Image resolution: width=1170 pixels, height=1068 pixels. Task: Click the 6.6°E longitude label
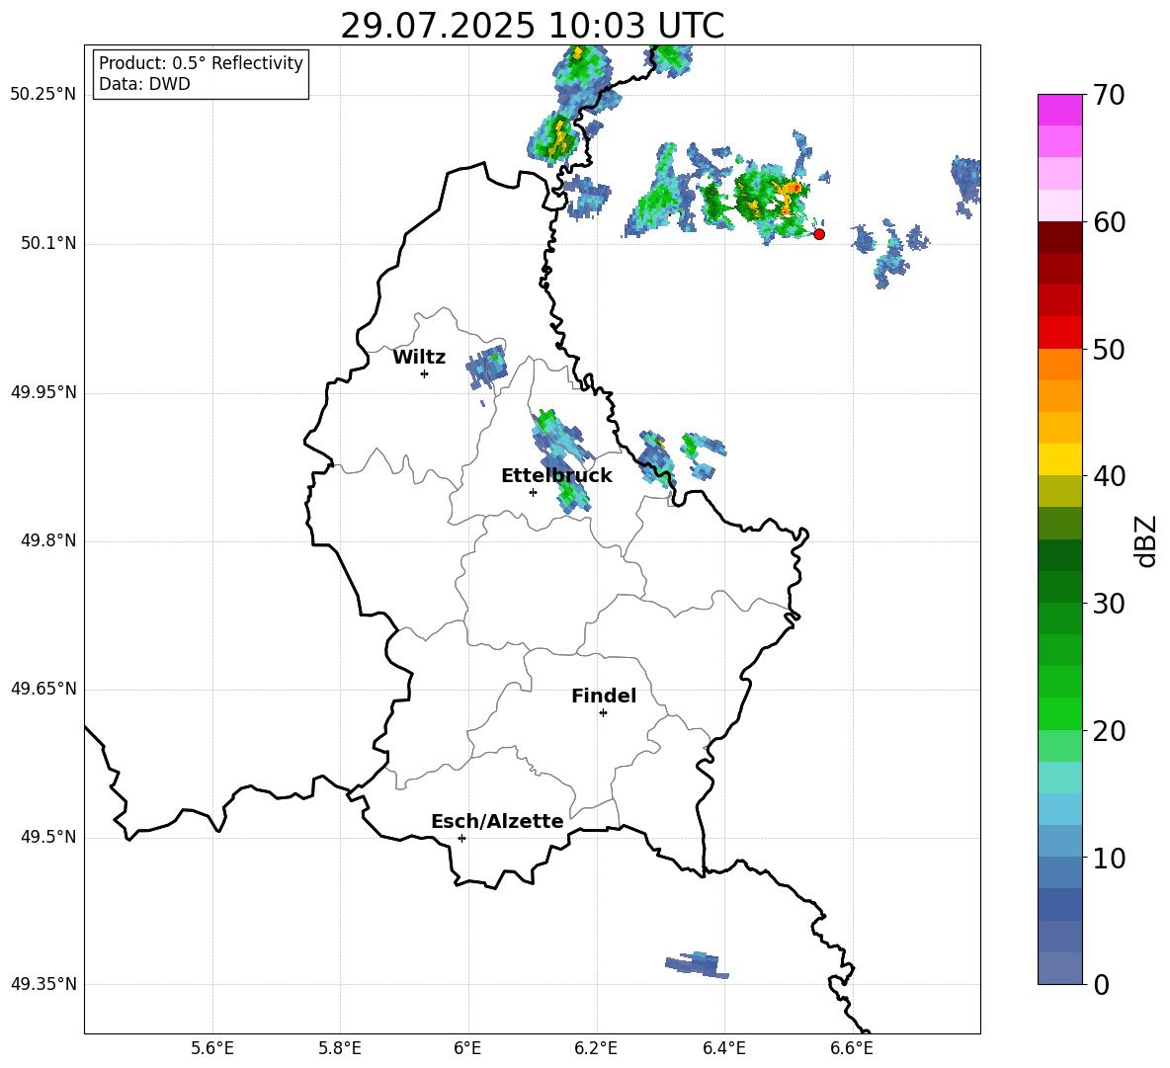[x=852, y=1048]
